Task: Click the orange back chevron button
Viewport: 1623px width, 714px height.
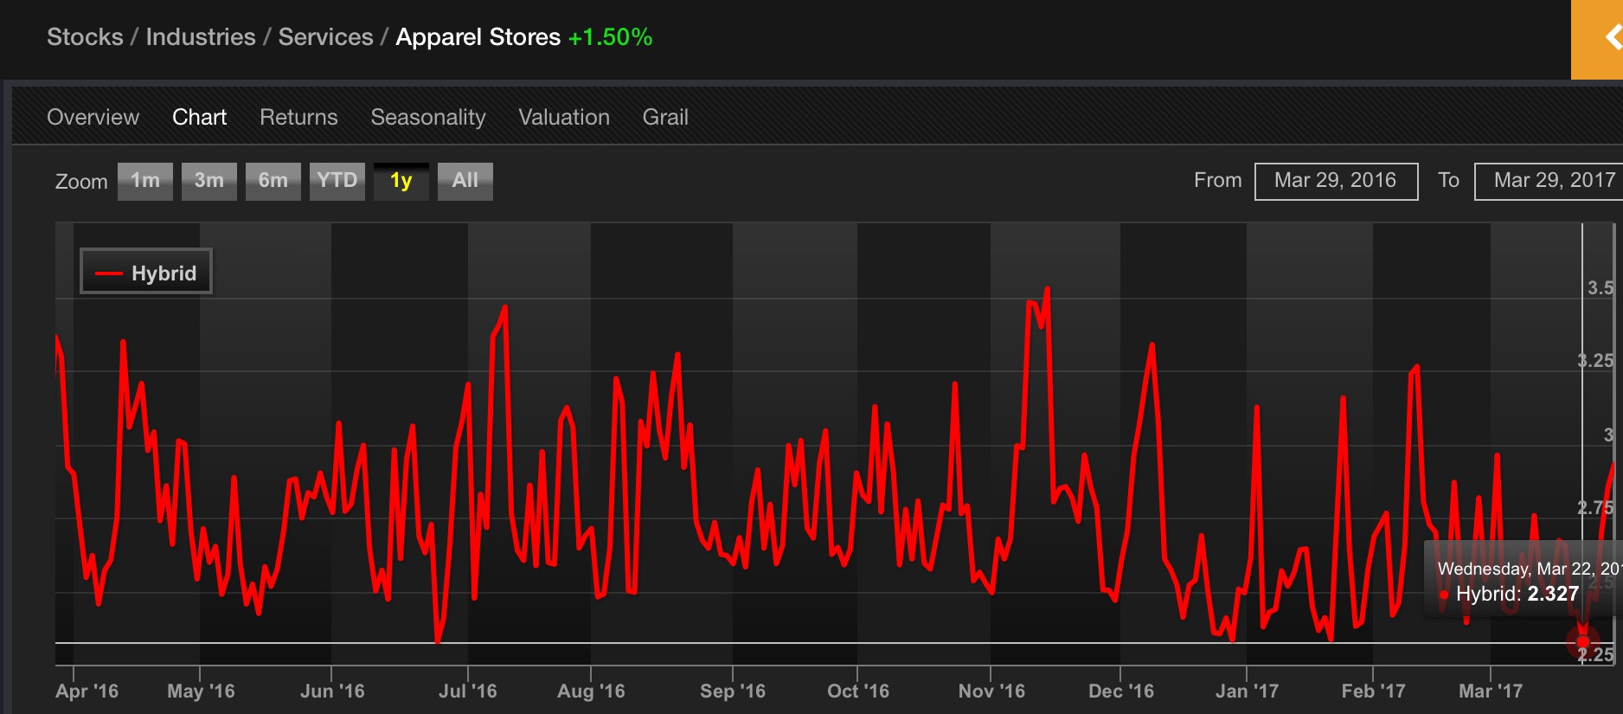Action: point(1598,39)
